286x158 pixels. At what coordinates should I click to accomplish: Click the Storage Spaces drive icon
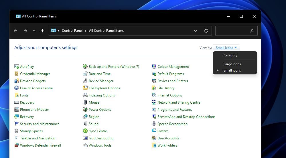coord(17,131)
